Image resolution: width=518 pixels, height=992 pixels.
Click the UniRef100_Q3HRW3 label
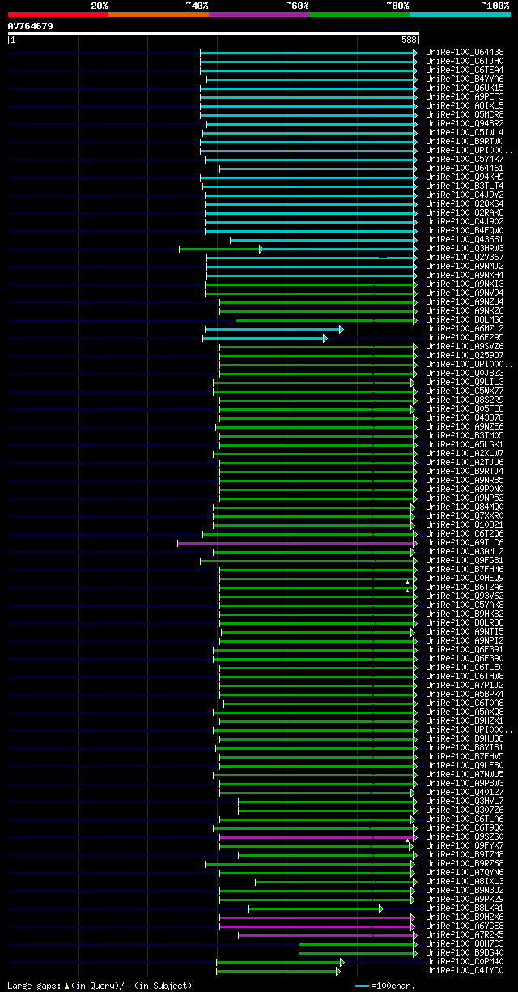click(x=465, y=248)
